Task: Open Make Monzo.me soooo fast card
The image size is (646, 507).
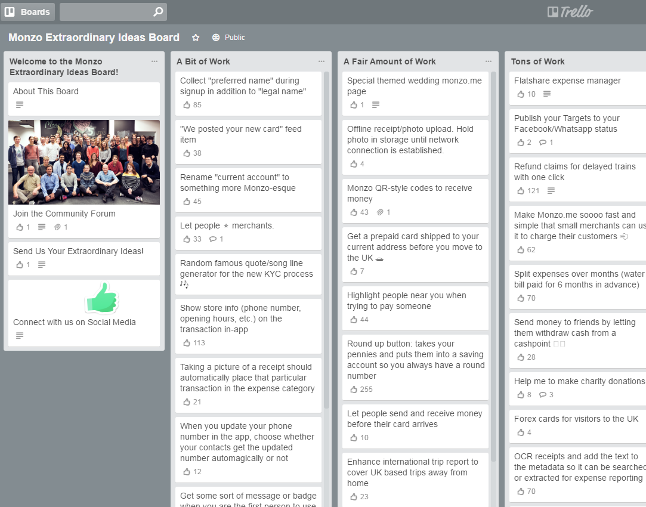Action: 577,233
